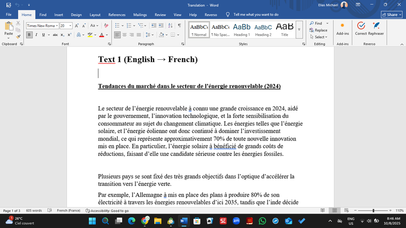Toggle Italic formatting
The image size is (406, 228).
click(36, 35)
